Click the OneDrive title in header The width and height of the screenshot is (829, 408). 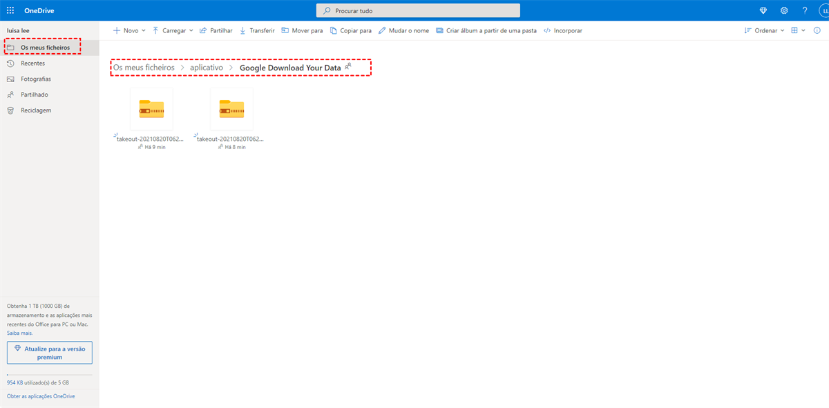coord(39,11)
